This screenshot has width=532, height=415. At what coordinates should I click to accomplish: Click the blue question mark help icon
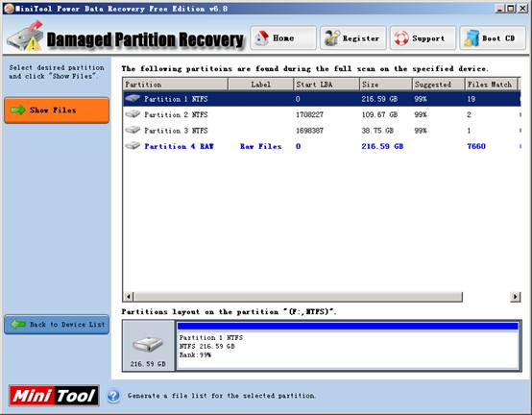pyautogui.click(x=113, y=396)
